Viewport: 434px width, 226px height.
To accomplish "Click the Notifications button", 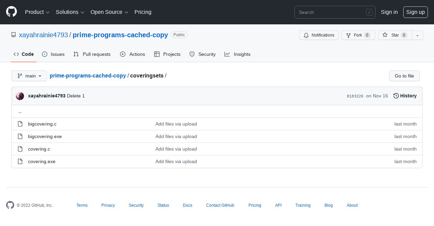I will (x=319, y=35).
